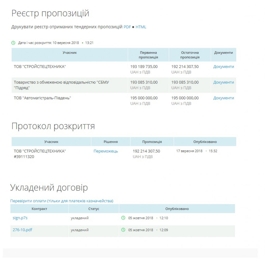This screenshot has height=261, width=265.
Task: Download the sign.p7s contract file
Action: (20, 218)
